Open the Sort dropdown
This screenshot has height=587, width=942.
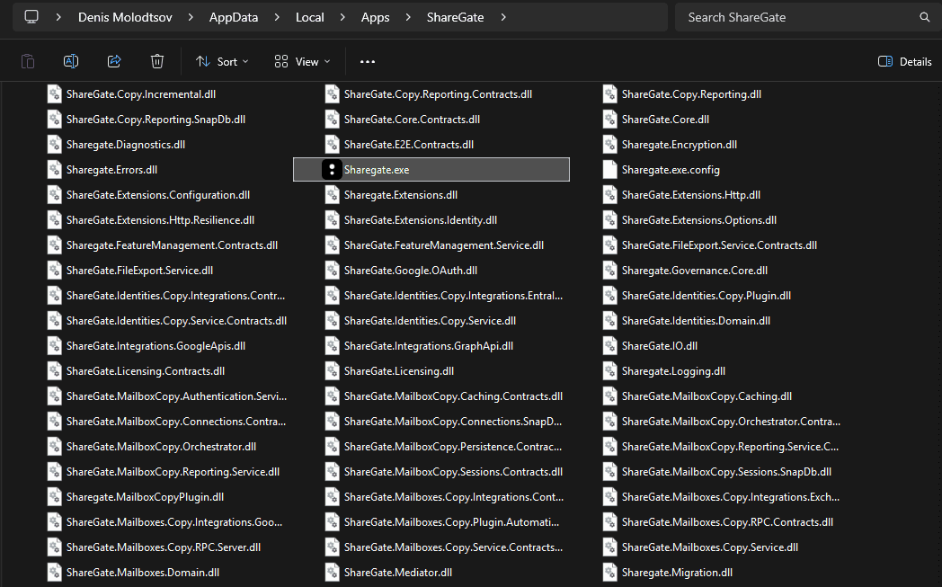(x=222, y=61)
